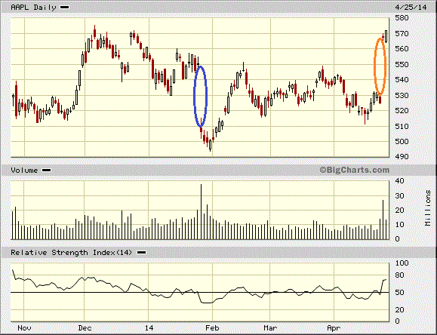The height and width of the screenshot is (335, 437).
Task: Click the Millions volume unit label
Action: [x=428, y=208]
